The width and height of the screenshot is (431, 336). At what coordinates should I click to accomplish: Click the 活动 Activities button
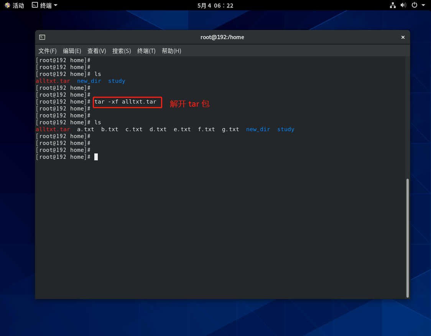coord(18,5)
